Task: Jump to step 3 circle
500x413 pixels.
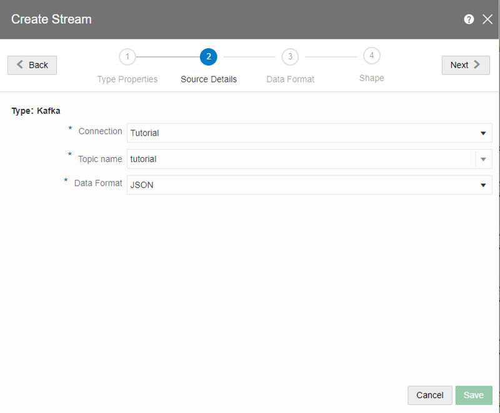Action: 290,57
